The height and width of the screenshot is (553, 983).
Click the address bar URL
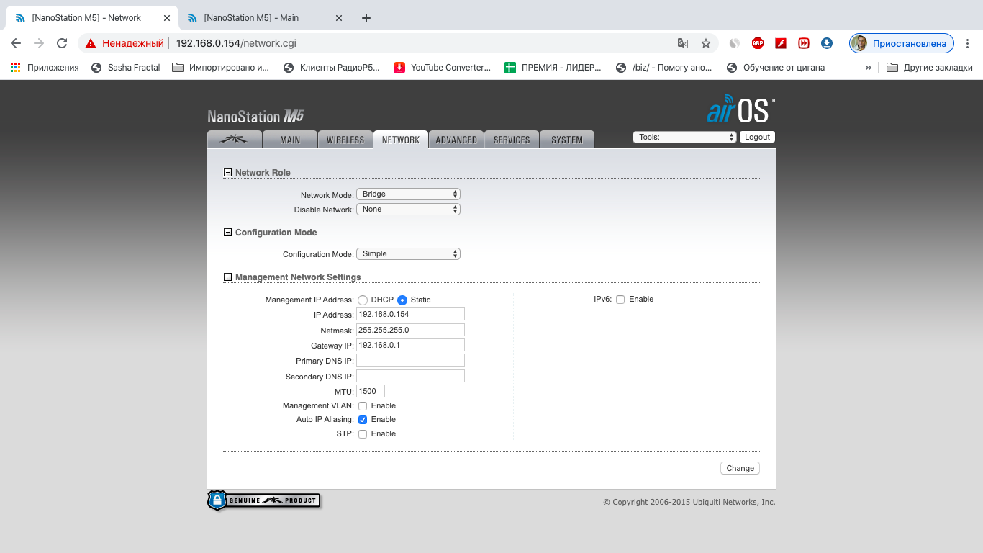(x=236, y=43)
